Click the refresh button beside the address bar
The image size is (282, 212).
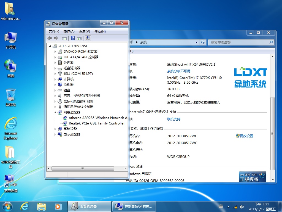click(x=203, y=42)
